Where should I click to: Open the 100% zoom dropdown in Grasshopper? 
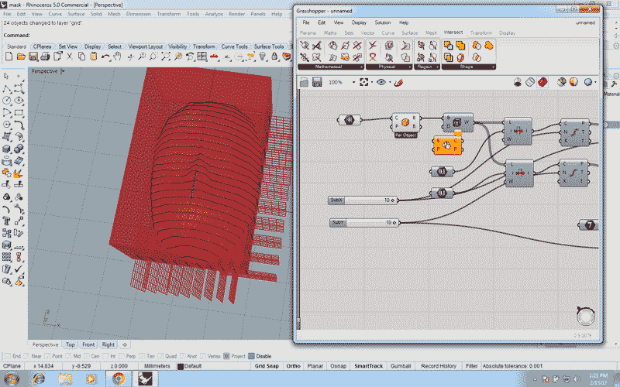pos(353,83)
